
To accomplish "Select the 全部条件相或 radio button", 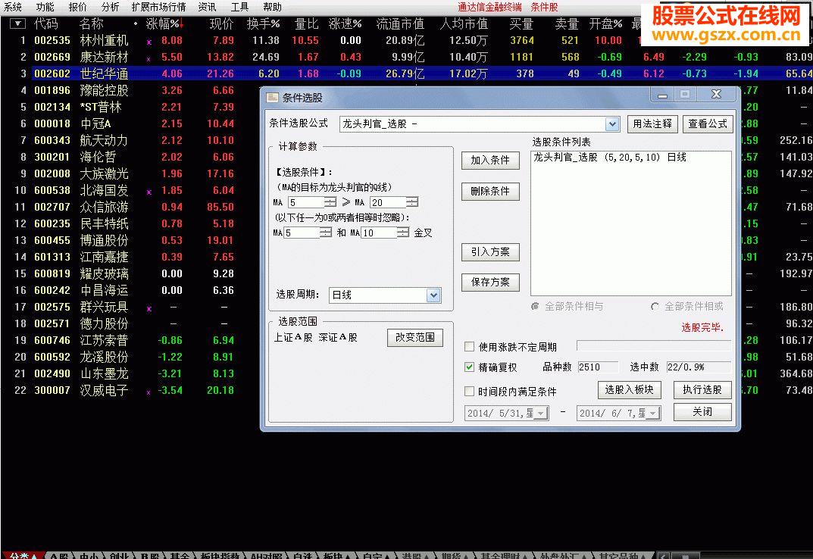I will click(655, 307).
